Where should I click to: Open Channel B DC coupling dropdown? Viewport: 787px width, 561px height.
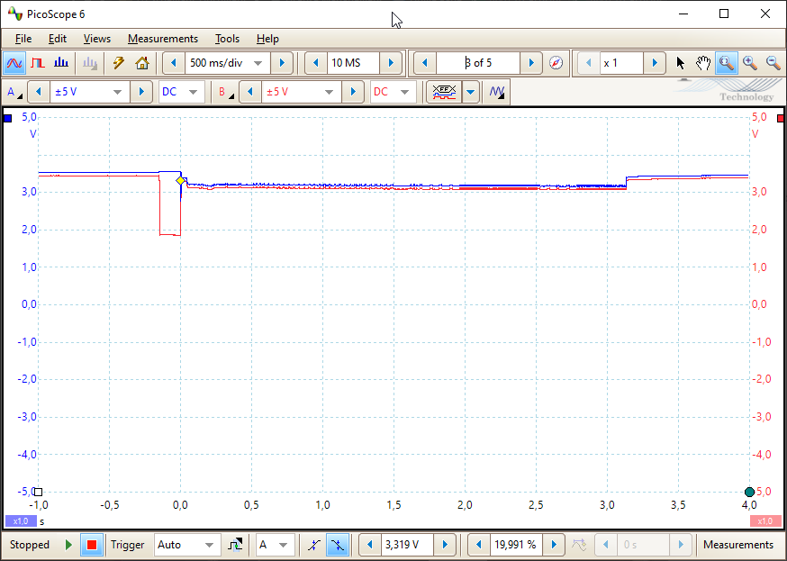pyautogui.click(x=404, y=93)
